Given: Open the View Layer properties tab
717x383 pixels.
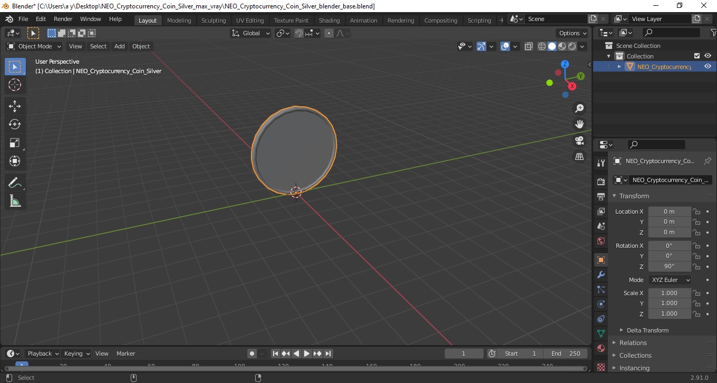Looking at the screenshot, I should (x=600, y=211).
